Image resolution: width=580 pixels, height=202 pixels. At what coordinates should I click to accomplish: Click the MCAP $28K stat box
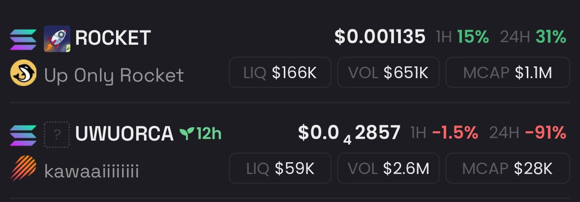(508, 169)
